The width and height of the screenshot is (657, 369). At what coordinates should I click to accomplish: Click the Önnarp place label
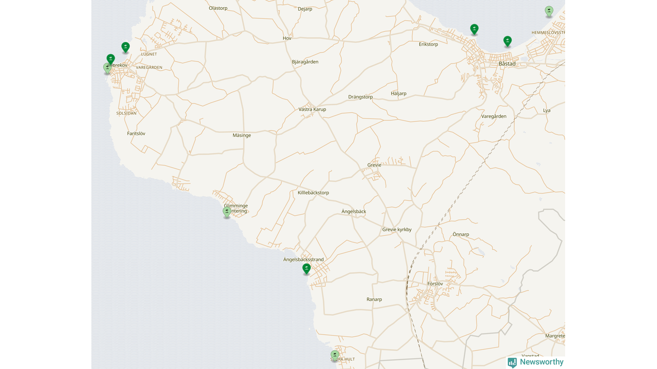(460, 234)
